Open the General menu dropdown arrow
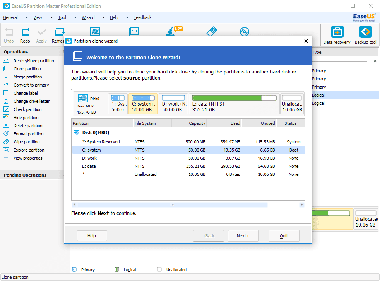 tap(27, 17)
